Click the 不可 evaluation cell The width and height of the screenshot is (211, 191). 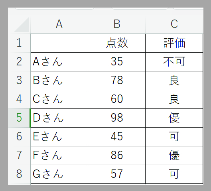point(174,62)
